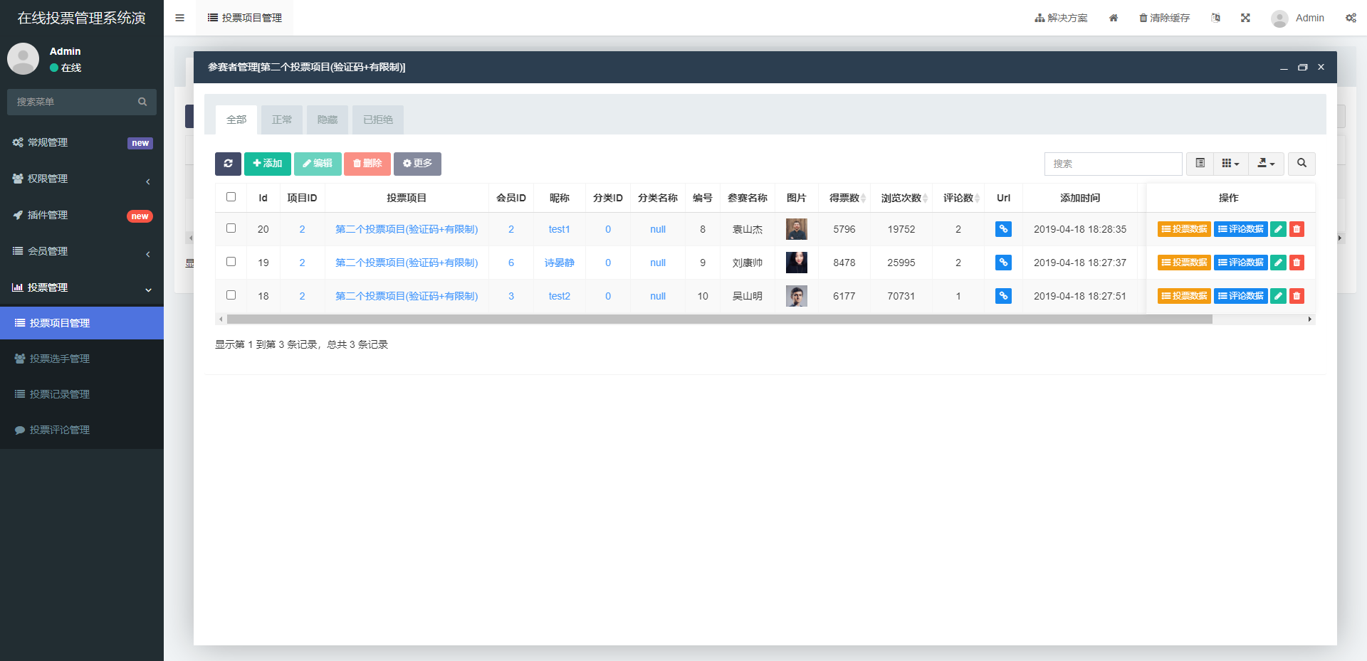
Task: Open the columns visibility dropdown
Action: tap(1230, 164)
